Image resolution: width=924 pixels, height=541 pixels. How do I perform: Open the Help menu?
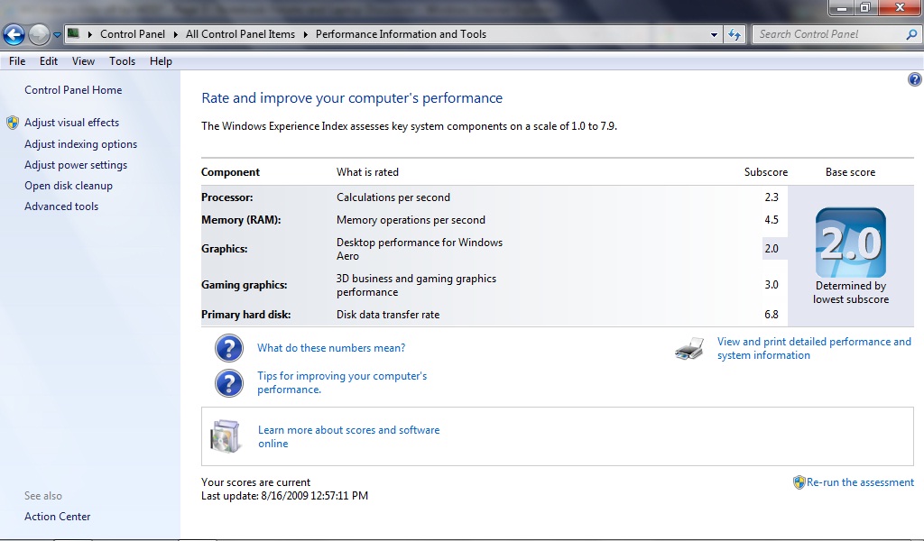pos(161,61)
